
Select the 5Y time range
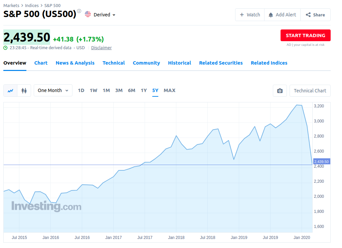[155, 90]
